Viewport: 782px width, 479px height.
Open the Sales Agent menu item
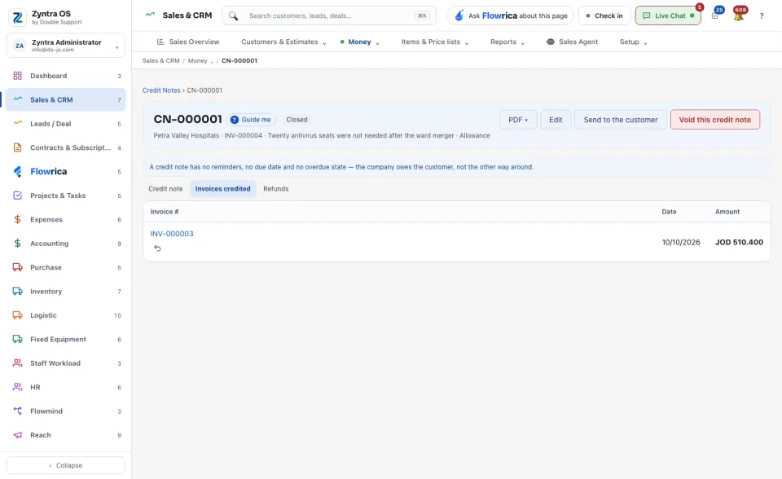point(572,42)
